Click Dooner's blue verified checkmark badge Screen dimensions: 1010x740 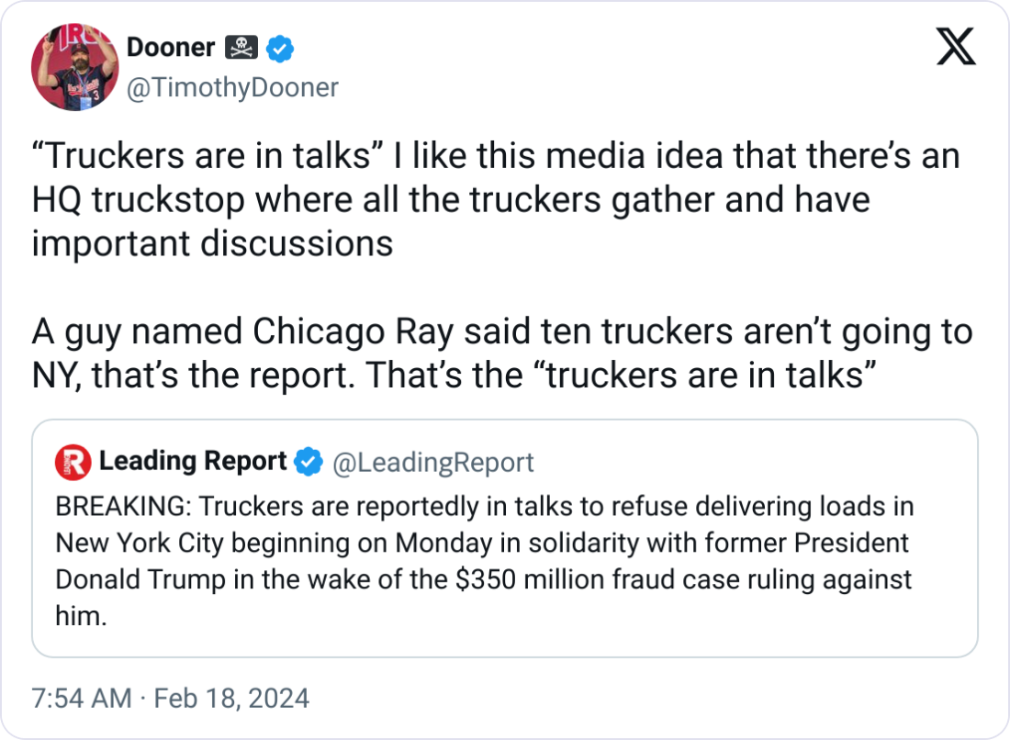[x=280, y=50]
